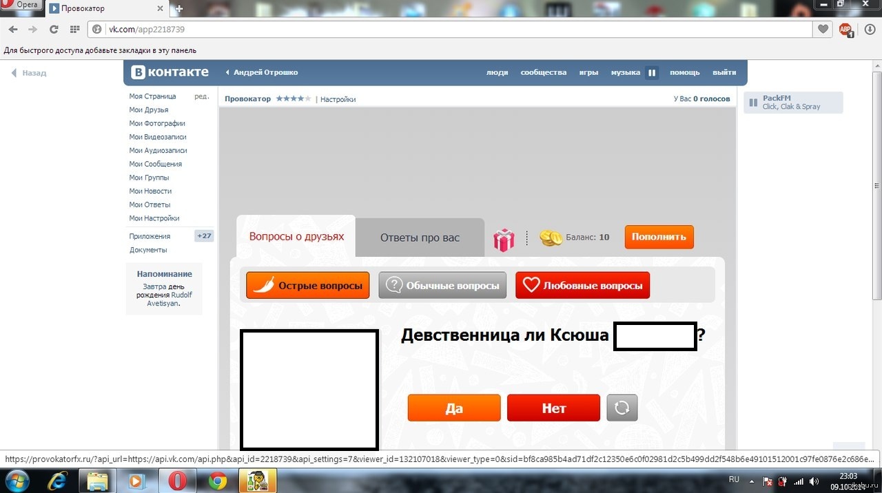Switch to the Ответы про вас tab
This screenshot has width=882, height=493.
[x=420, y=238]
